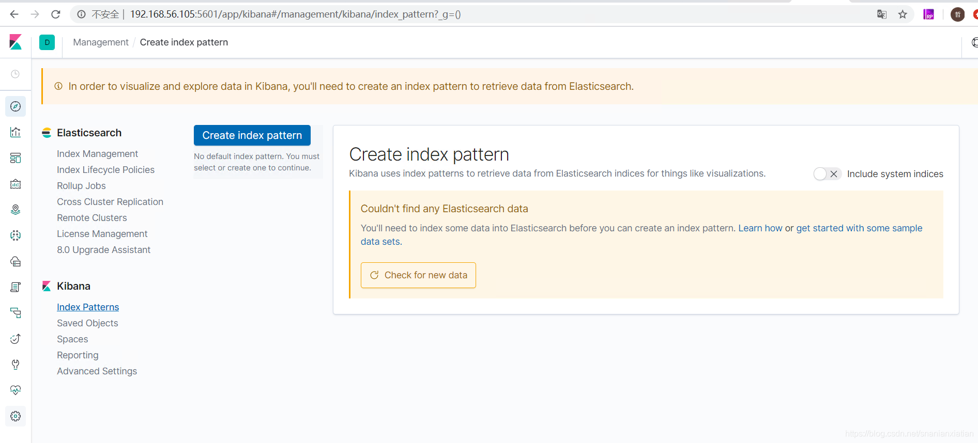Click the blue Create index pattern button

252,135
